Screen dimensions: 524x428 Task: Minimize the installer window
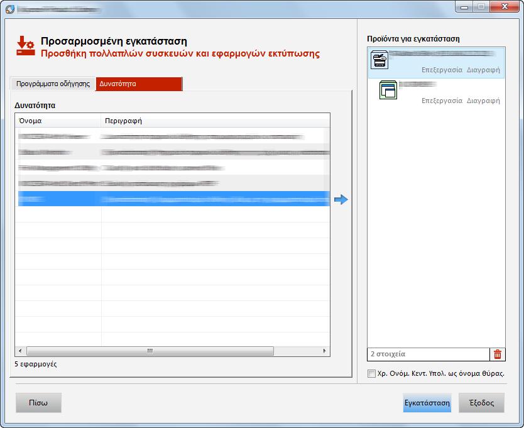click(464, 7)
